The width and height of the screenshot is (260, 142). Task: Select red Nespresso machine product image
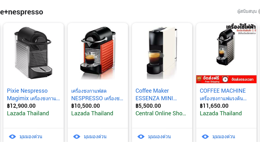pyautogui.click(x=98, y=53)
